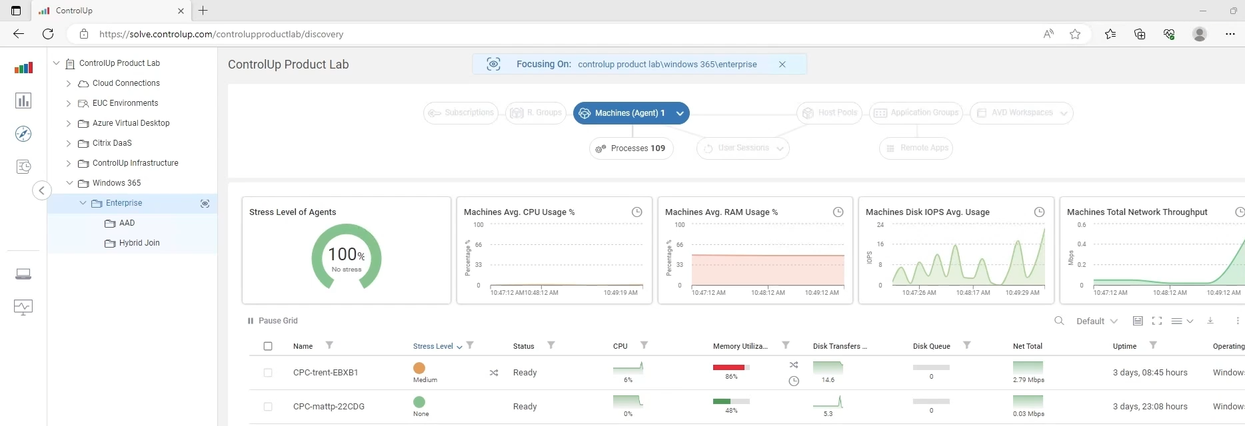Expand the EUC Environments tree node
1245x426 pixels.
(x=69, y=104)
